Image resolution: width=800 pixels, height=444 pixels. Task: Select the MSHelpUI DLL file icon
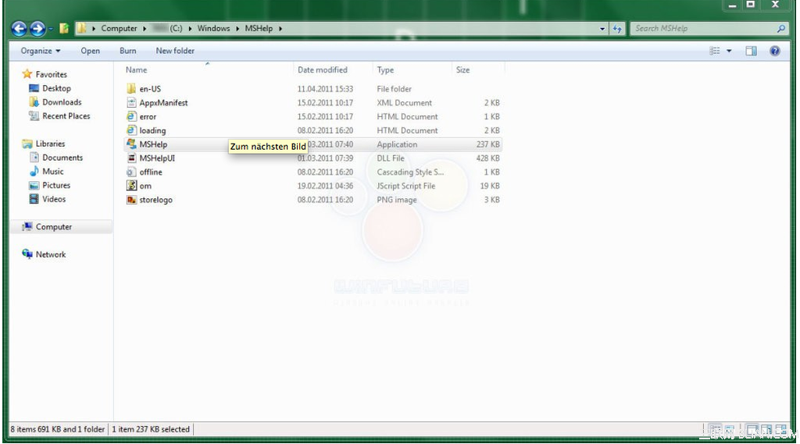coord(131,158)
